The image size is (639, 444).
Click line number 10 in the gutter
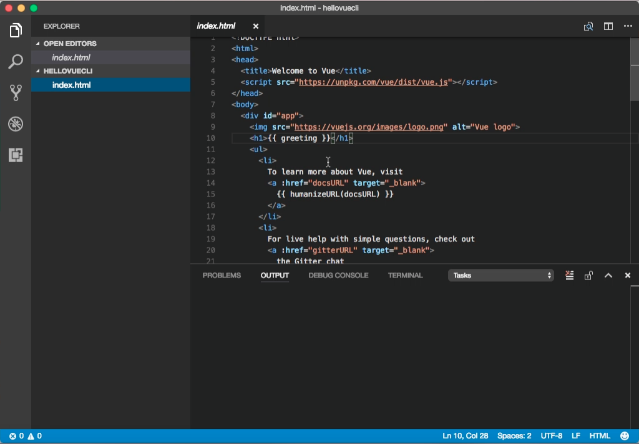point(211,138)
